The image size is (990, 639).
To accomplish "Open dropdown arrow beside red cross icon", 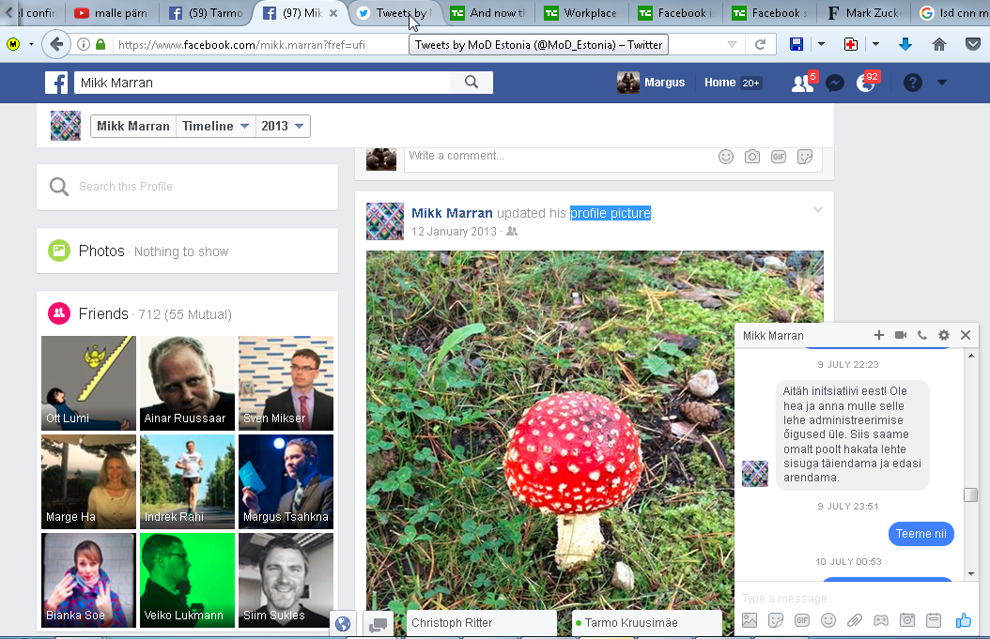I will point(875,44).
